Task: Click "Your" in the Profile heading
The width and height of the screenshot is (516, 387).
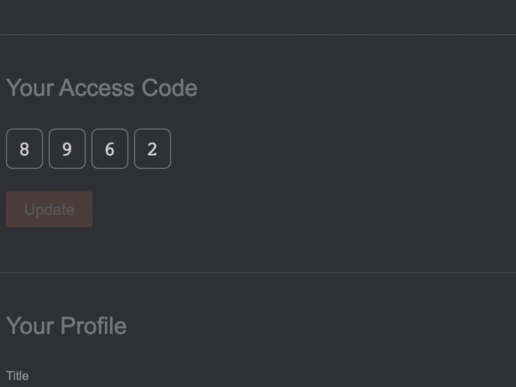Action: coord(30,326)
